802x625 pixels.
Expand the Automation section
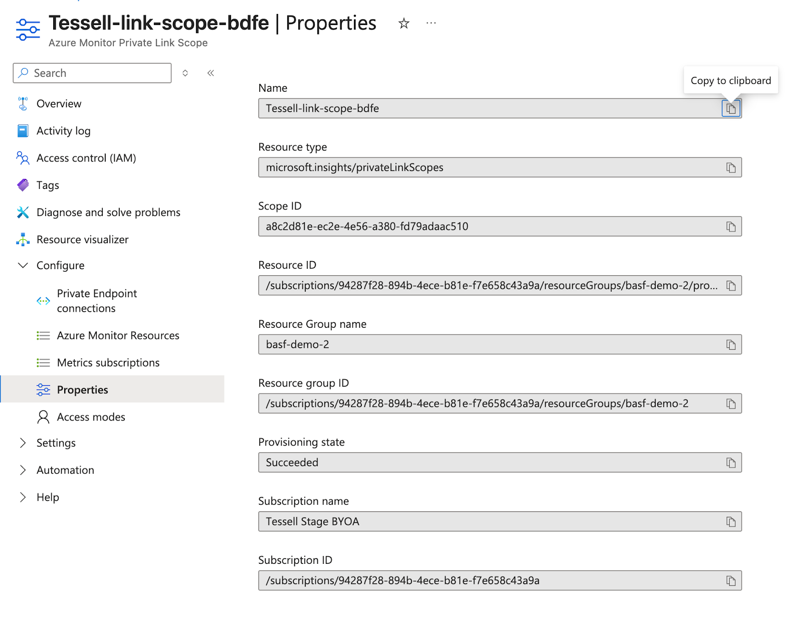(x=23, y=470)
